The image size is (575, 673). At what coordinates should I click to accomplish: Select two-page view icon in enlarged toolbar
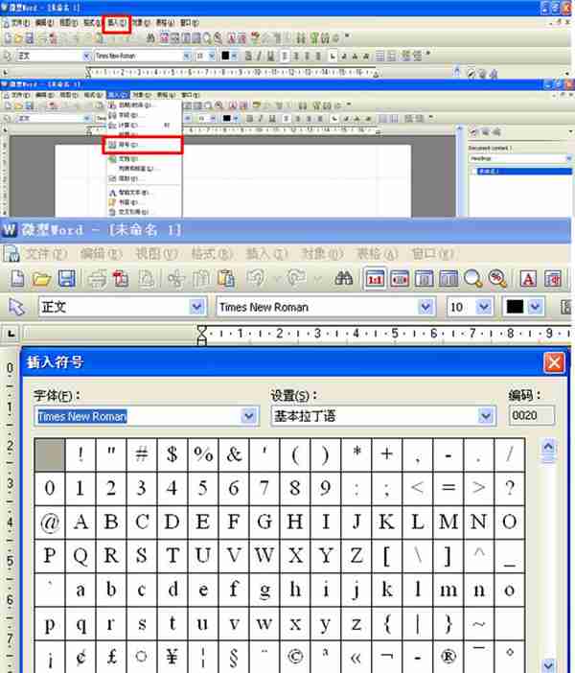(x=448, y=279)
